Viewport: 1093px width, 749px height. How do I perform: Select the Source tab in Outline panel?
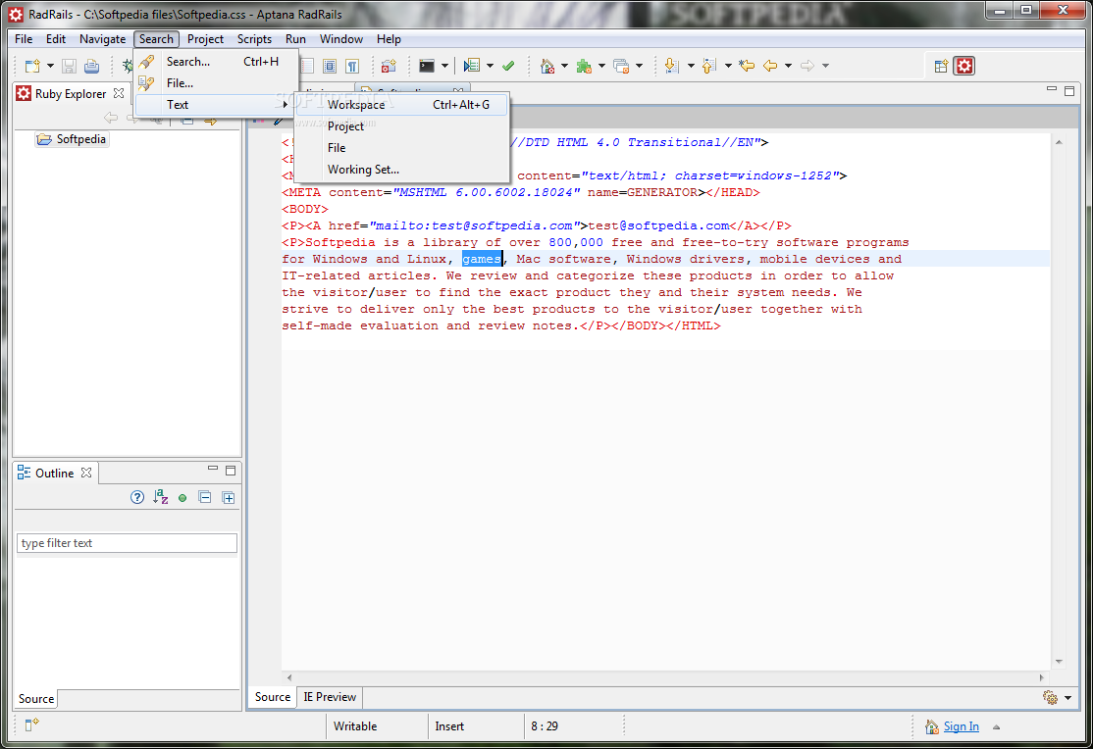(36, 699)
